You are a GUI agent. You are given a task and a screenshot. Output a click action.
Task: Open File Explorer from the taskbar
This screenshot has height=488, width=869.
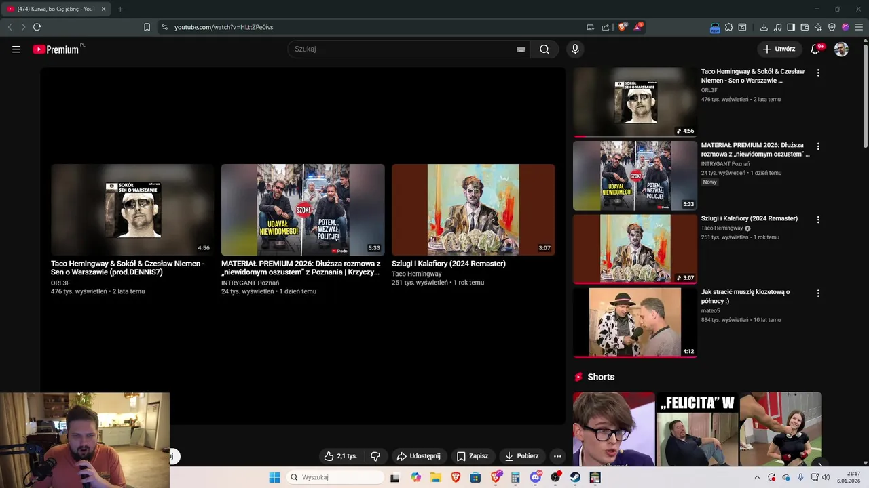(436, 477)
